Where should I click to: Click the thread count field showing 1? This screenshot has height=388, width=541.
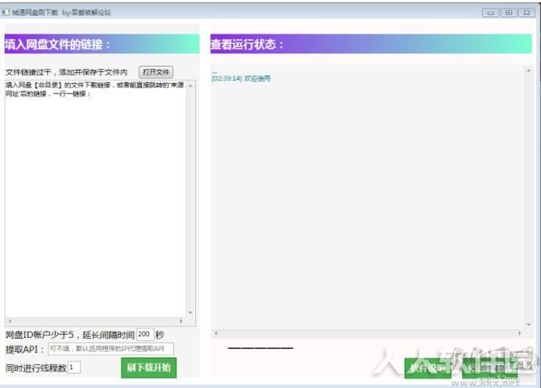point(74,368)
